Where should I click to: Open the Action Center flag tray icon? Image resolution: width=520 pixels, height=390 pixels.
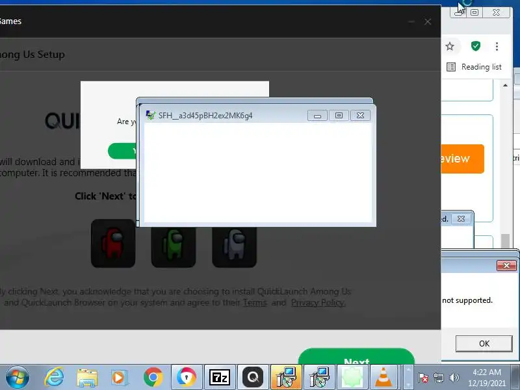pos(423,378)
